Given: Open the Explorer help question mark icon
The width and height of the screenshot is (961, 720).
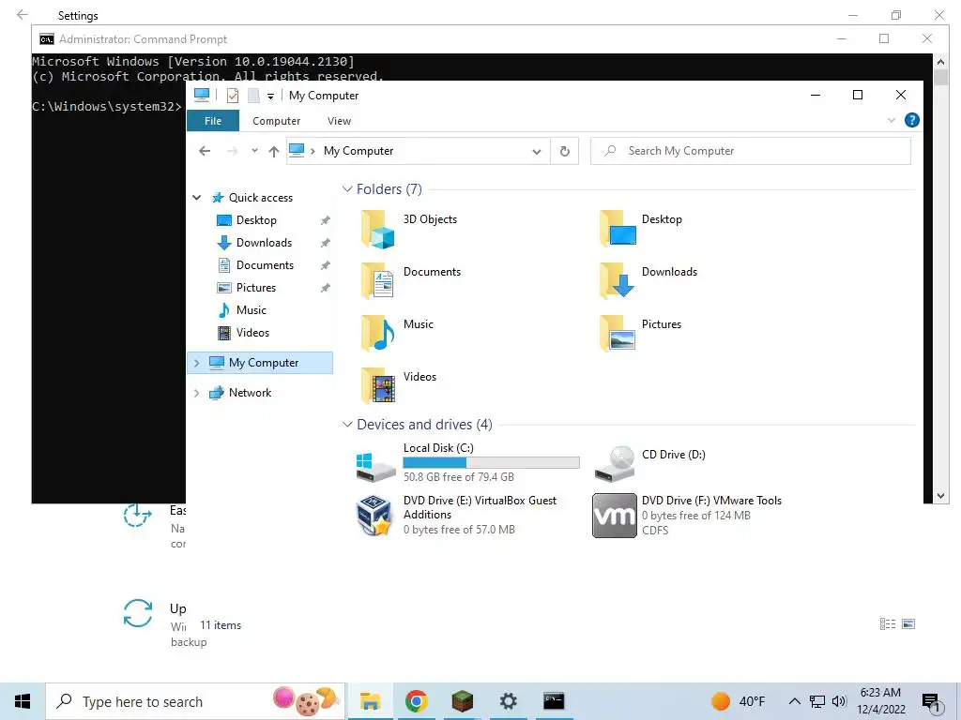Looking at the screenshot, I should (911, 121).
